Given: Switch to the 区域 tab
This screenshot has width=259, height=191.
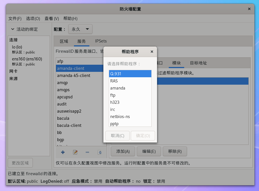Looking at the screenshot, I should pyautogui.click(x=63, y=41).
